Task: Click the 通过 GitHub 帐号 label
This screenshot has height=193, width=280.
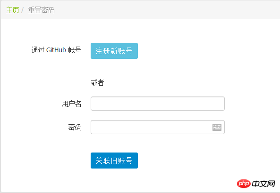Action: pos(57,50)
